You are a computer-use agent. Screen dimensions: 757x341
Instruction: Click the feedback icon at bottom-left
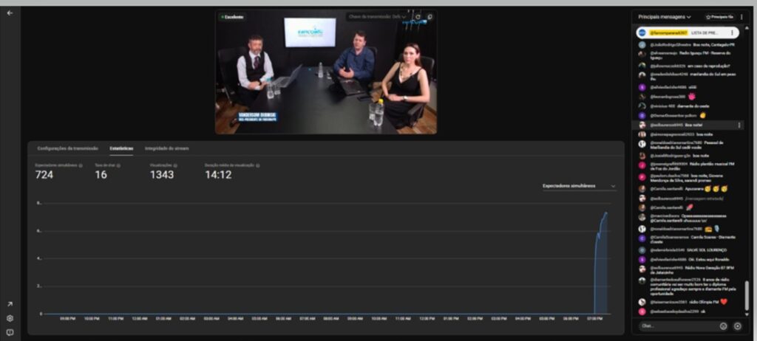(x=10, y=331)
